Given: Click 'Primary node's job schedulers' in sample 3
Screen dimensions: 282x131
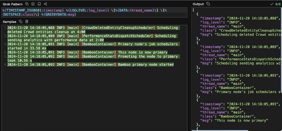Looking at the screenshot, I should [x=148, y=44].
